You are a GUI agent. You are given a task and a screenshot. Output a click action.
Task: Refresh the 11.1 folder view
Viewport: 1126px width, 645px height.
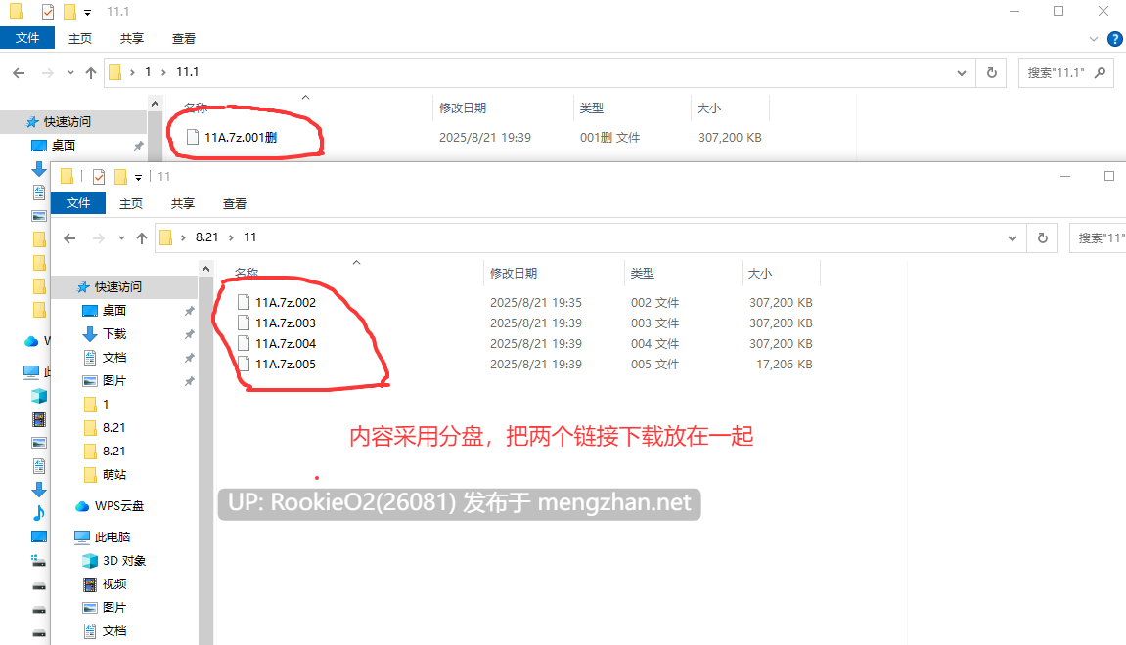(992, 72)
